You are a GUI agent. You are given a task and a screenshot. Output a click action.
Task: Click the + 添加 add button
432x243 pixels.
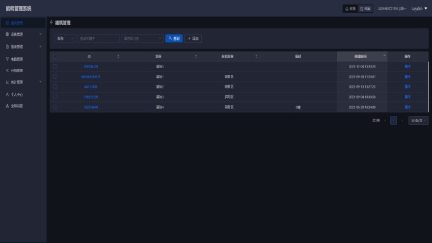pyautogui.click(x=193, y=38)
